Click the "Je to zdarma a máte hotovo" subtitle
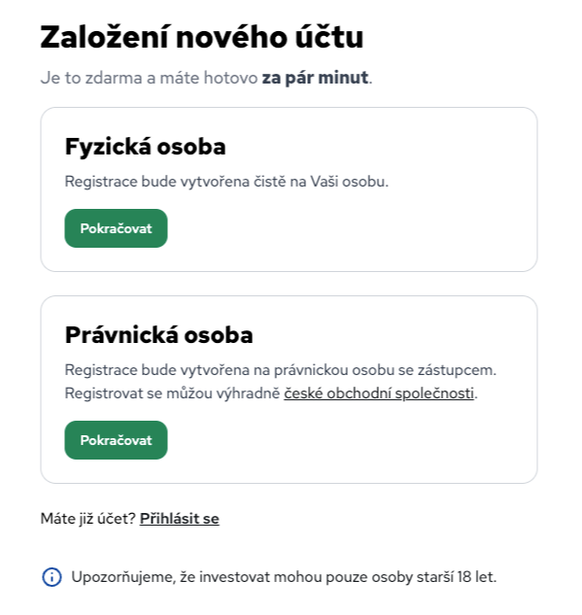The image size is (582, 615). [x=149, y=78]
